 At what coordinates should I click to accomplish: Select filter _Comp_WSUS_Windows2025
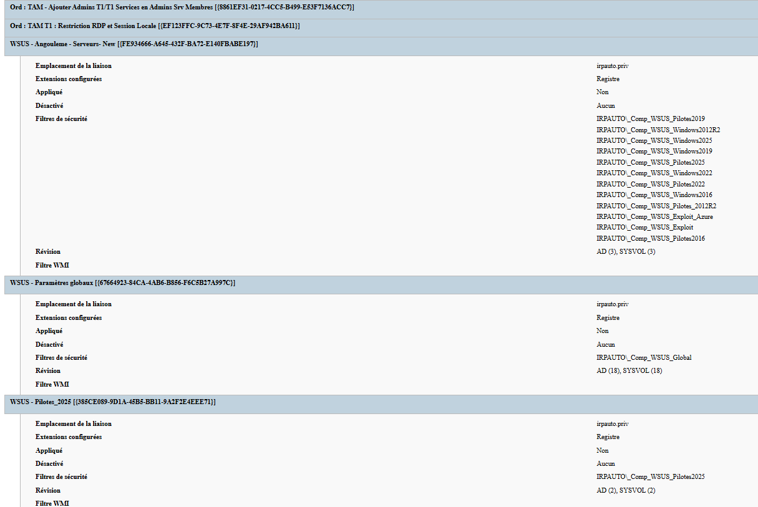[x=654, y=140]
